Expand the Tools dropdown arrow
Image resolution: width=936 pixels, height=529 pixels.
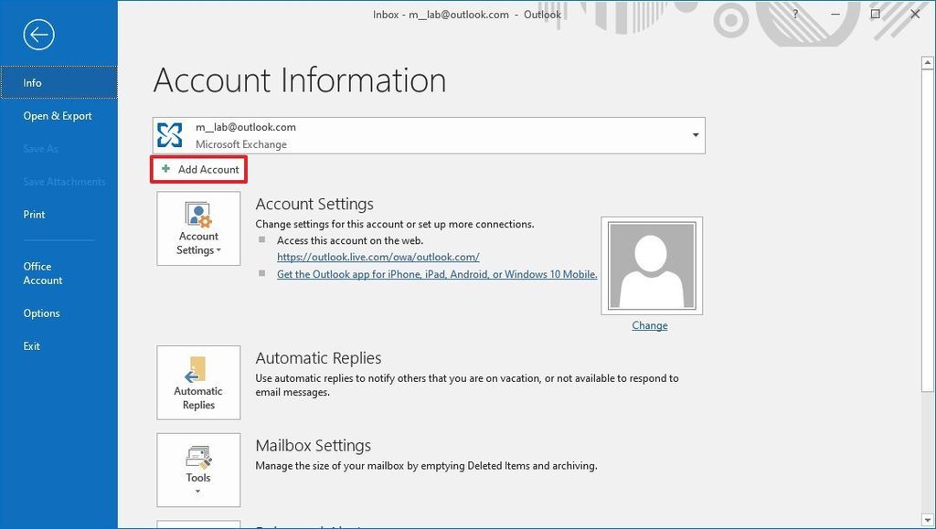click(x=198, y=492)
